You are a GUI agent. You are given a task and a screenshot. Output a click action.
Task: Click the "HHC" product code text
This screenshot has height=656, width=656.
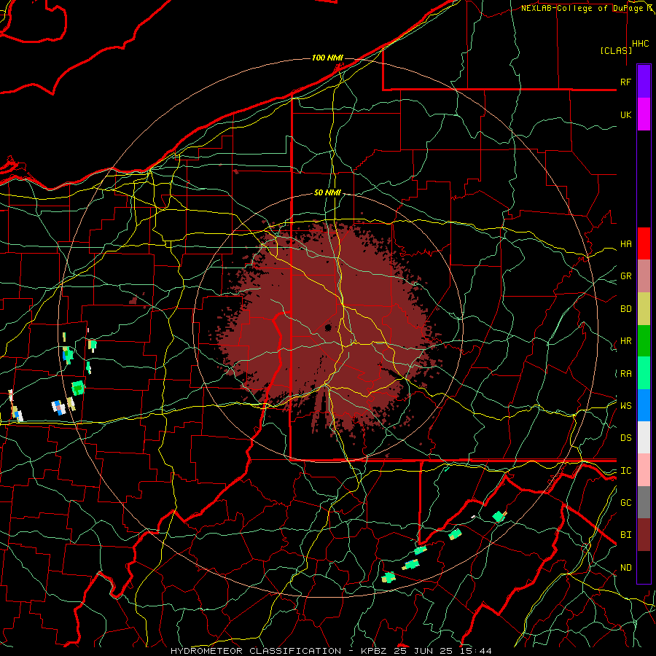tap(640, 44)
